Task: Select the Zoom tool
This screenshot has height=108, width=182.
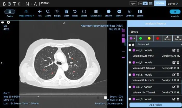Action: tap(48, 13)
